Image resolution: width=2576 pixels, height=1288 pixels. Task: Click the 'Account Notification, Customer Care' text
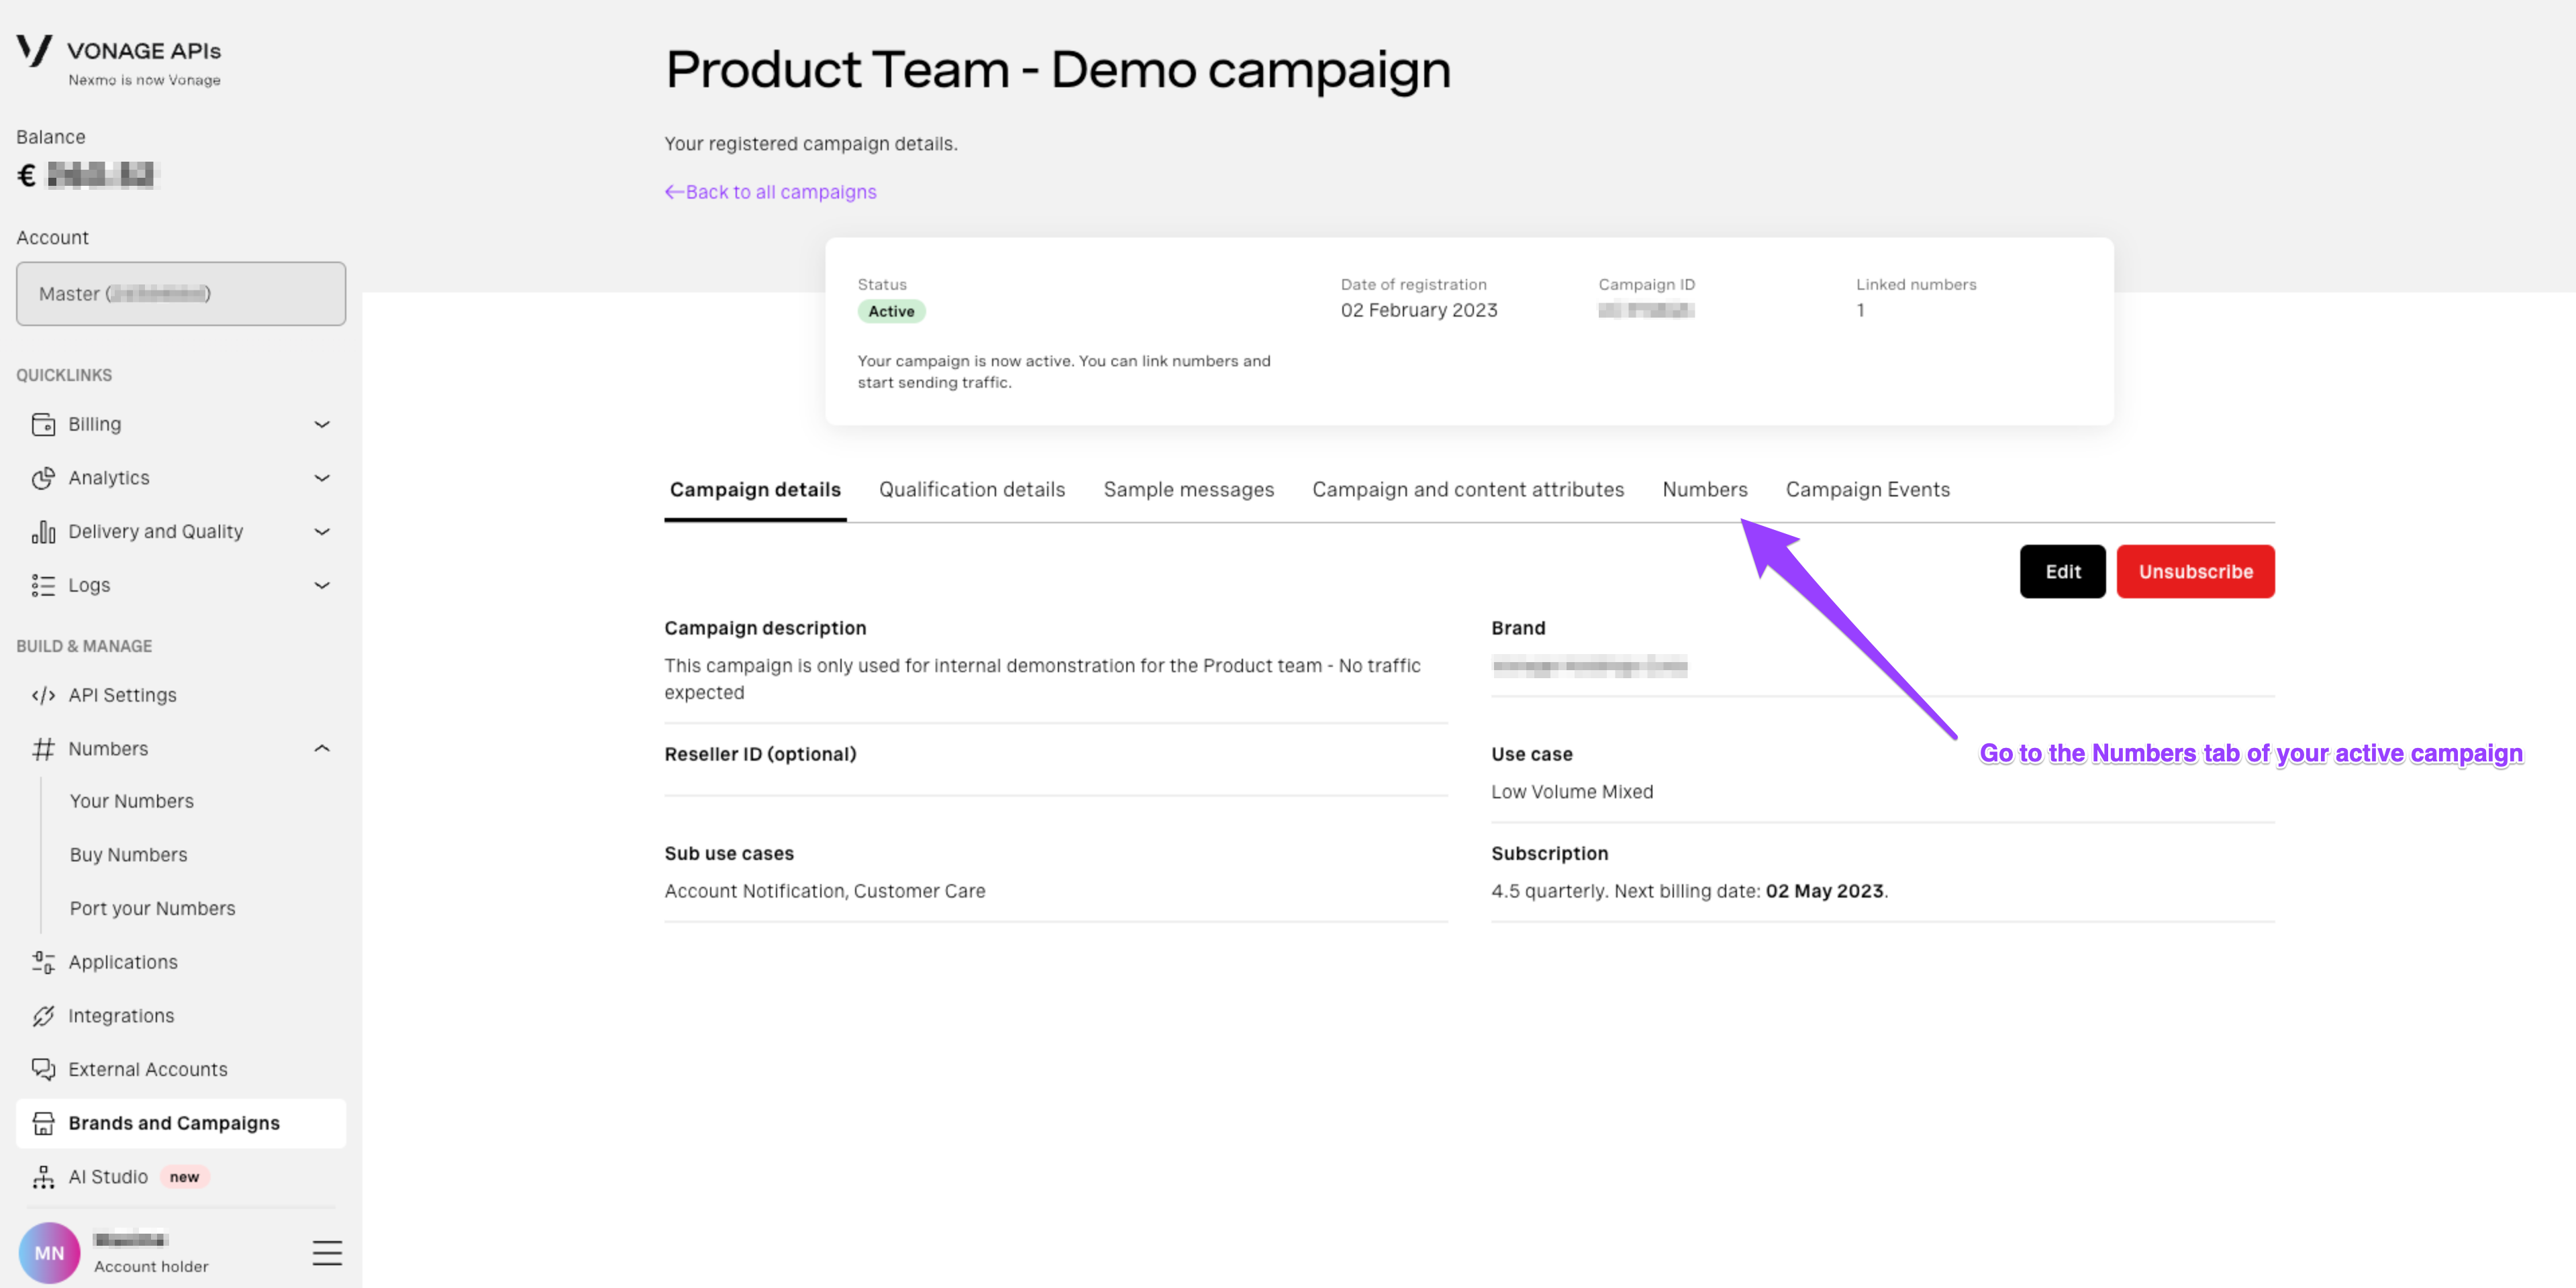pyautogui.click(x=825, y=892)
